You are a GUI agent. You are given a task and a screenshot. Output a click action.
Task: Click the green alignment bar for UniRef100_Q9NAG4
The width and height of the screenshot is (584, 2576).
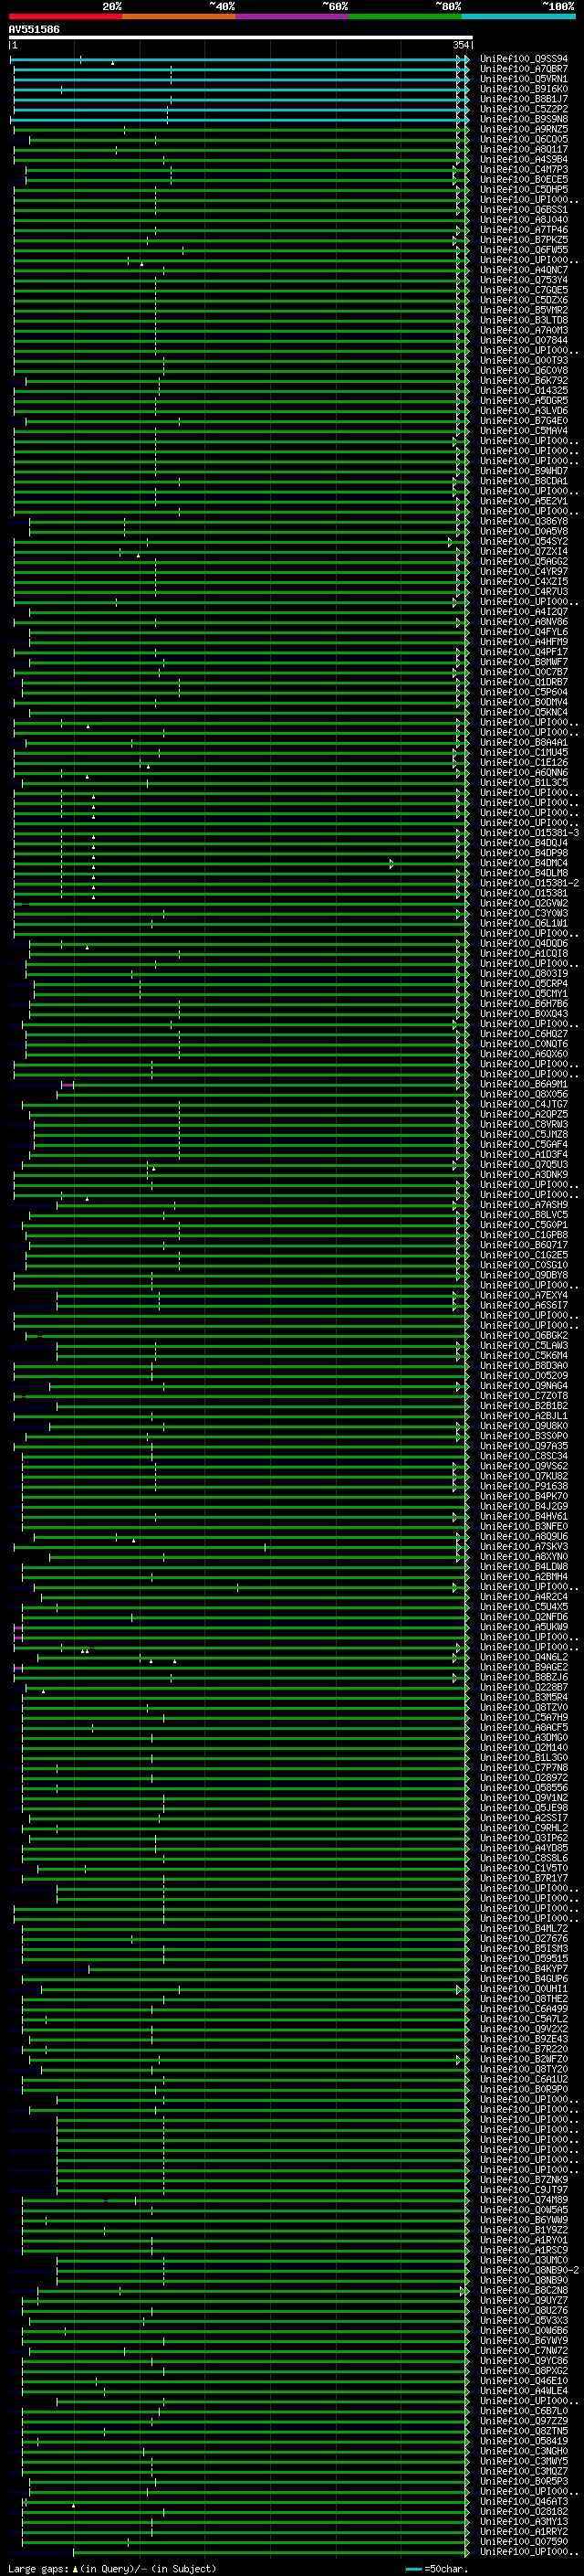coord(257,1386)
